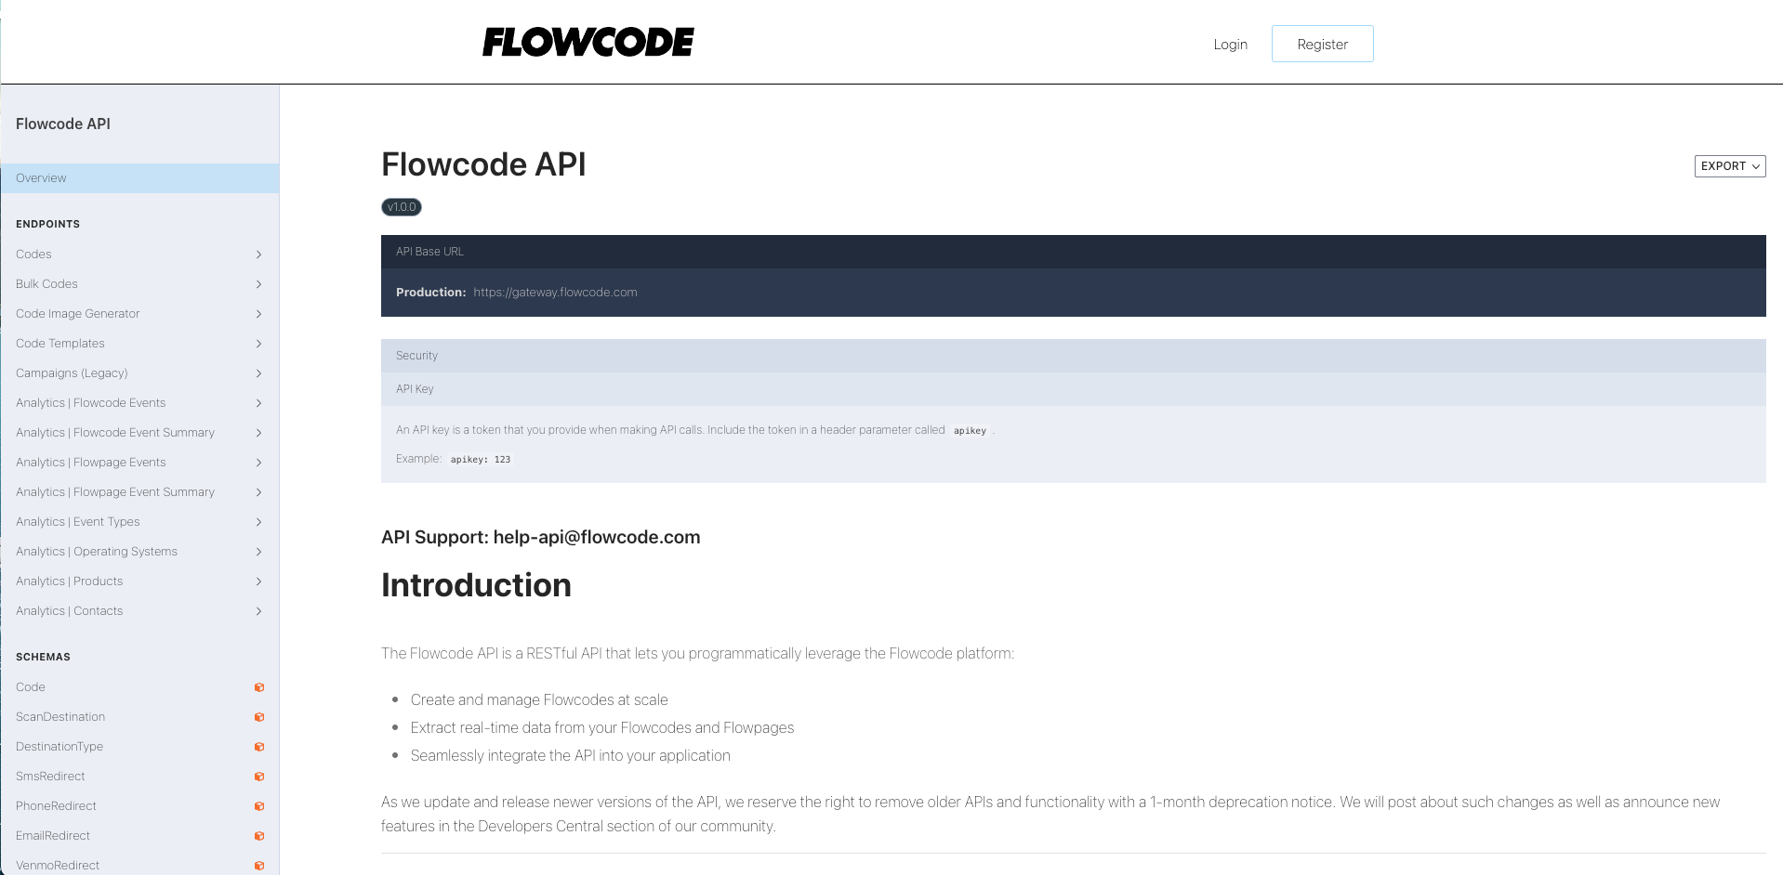Viewport: 1783px width, 875px height.
Task: Select Overview in the sidebar
Action: tap(42, 178)
